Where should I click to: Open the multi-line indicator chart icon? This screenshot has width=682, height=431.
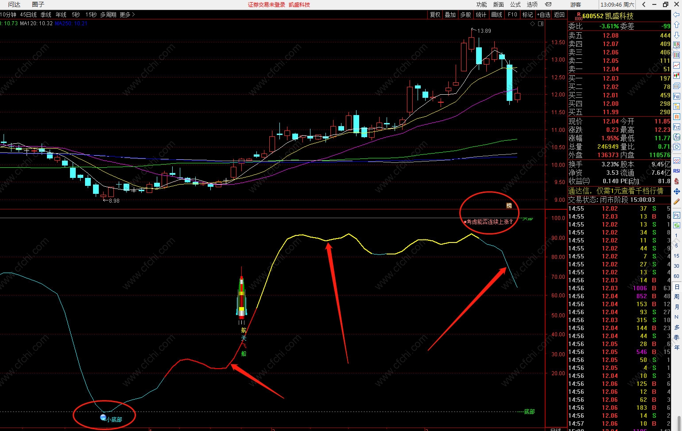676,160
